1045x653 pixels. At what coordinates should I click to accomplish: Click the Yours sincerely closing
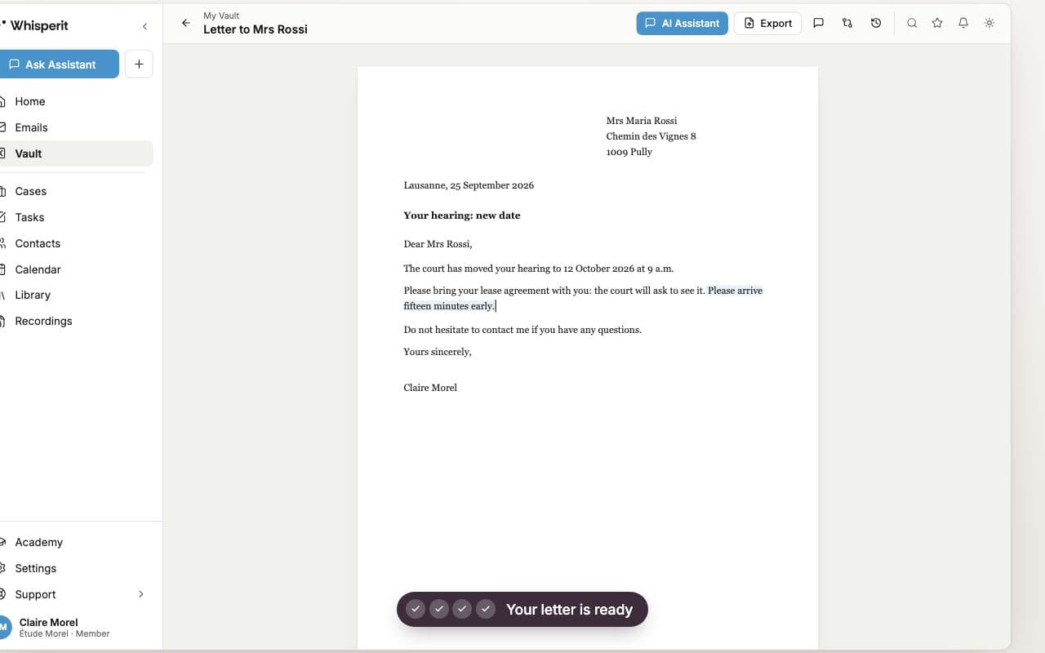pyautogui.click(x=438, y=352)
